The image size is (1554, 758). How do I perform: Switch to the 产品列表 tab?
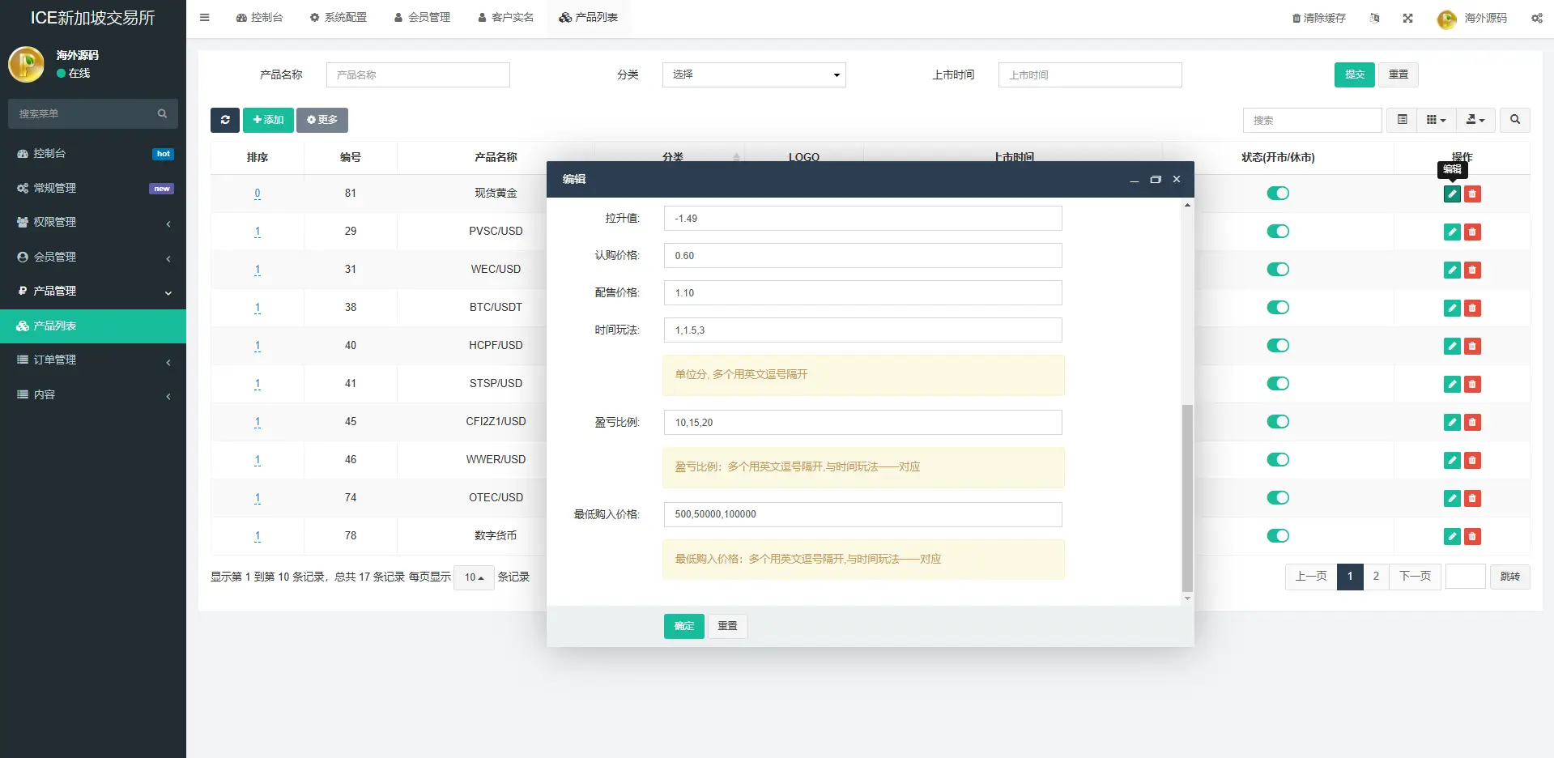[588, 17]
